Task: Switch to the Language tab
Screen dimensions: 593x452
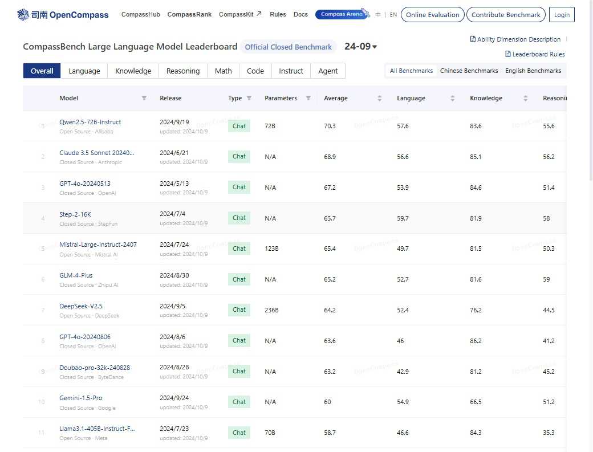Action: click(x=84, y=71)
